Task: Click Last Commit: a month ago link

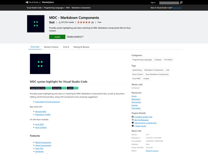Action: [x=145, y=123]
